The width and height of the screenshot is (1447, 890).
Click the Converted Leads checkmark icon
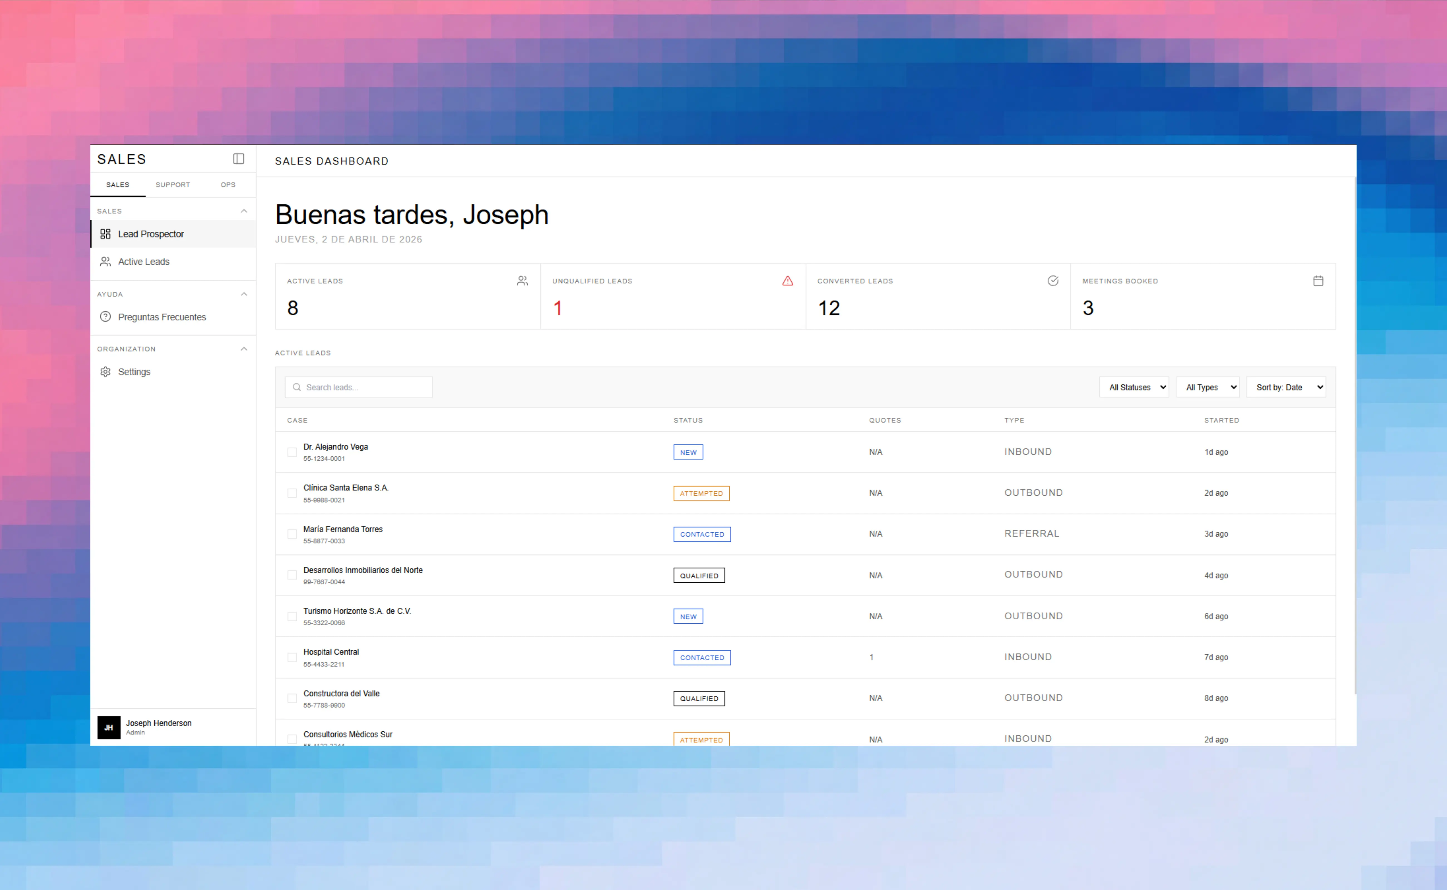tap(1052, 281)
